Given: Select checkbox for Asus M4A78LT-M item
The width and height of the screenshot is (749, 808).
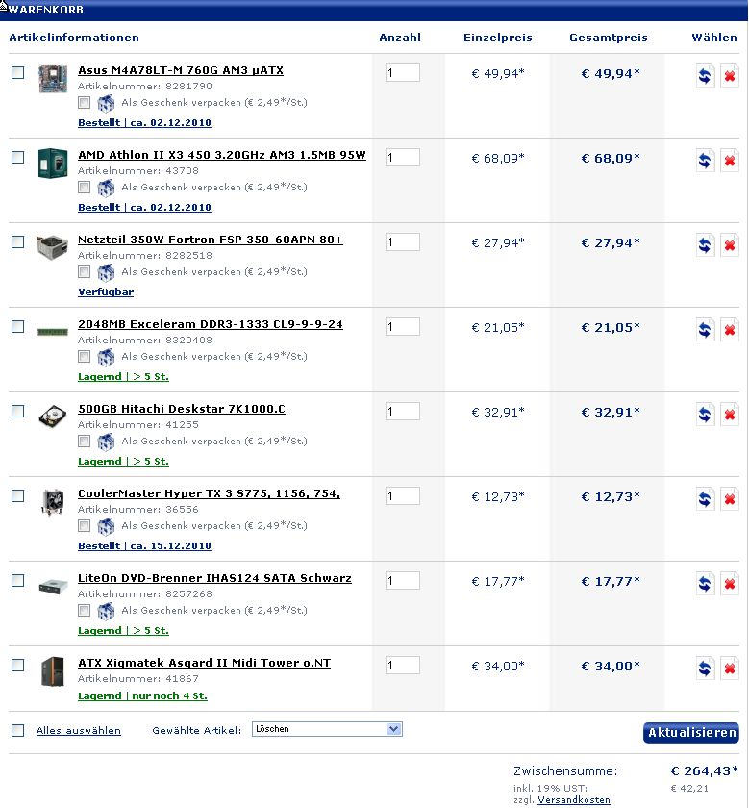Looking at the screenshot, I should (18, 73).
